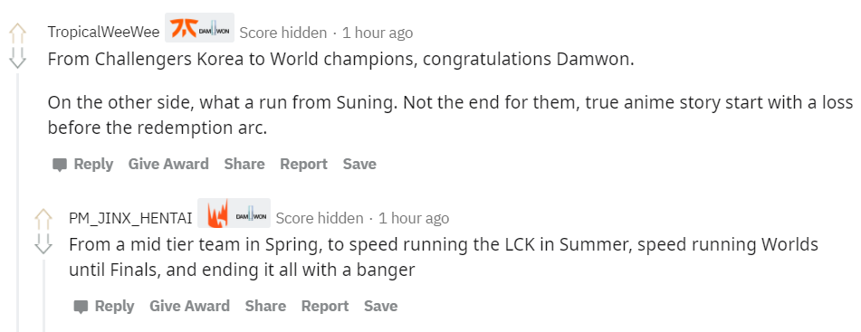
Task: Downvote TropicalWeeWee's comment
Action: (x=17, y=58)
